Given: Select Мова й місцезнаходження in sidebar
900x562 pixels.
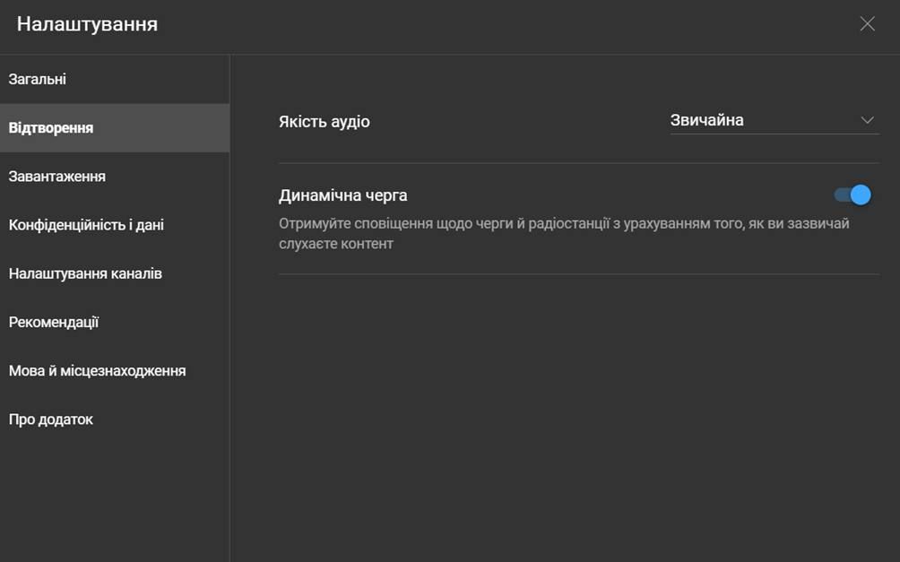Looking at the screenshot, I should click(97, 370).
